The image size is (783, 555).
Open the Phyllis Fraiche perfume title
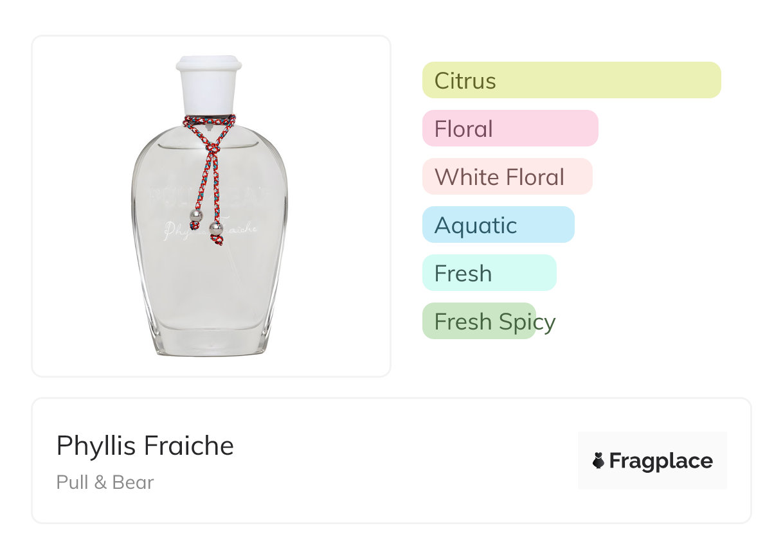tap(145, 446)
